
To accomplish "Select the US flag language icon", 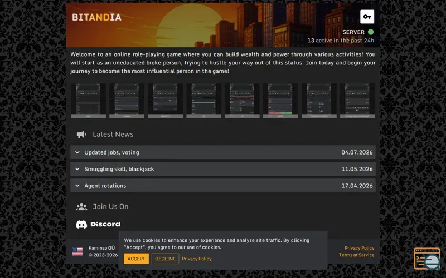I will click(x=77, y=251).
